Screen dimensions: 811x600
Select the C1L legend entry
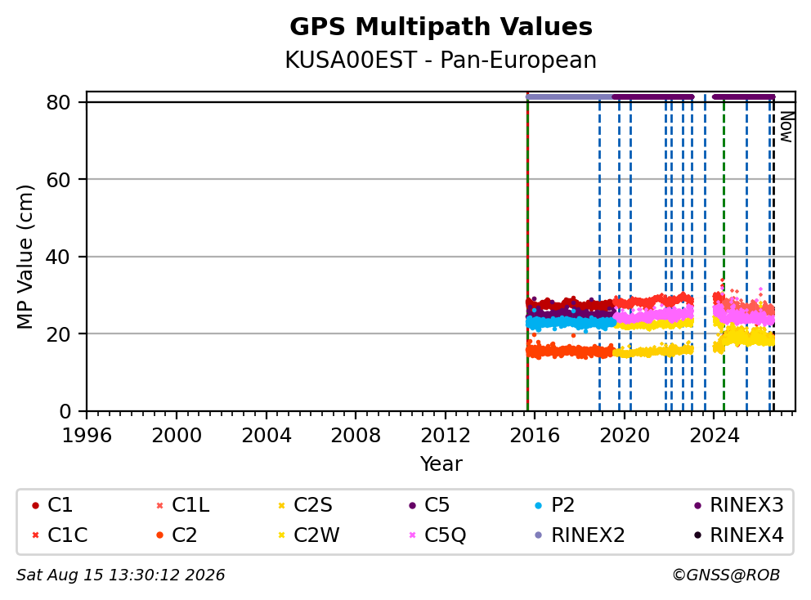[182, 505]
